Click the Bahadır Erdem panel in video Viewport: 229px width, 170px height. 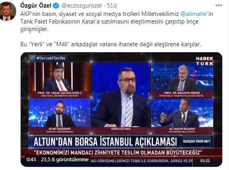click(182, 80)
